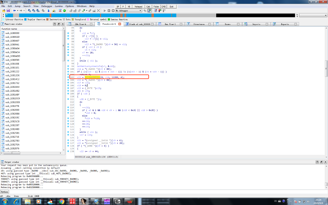Launch Notepad from toolbar button
The width and height of the screenshot is (328, 205).
point(139,6)
